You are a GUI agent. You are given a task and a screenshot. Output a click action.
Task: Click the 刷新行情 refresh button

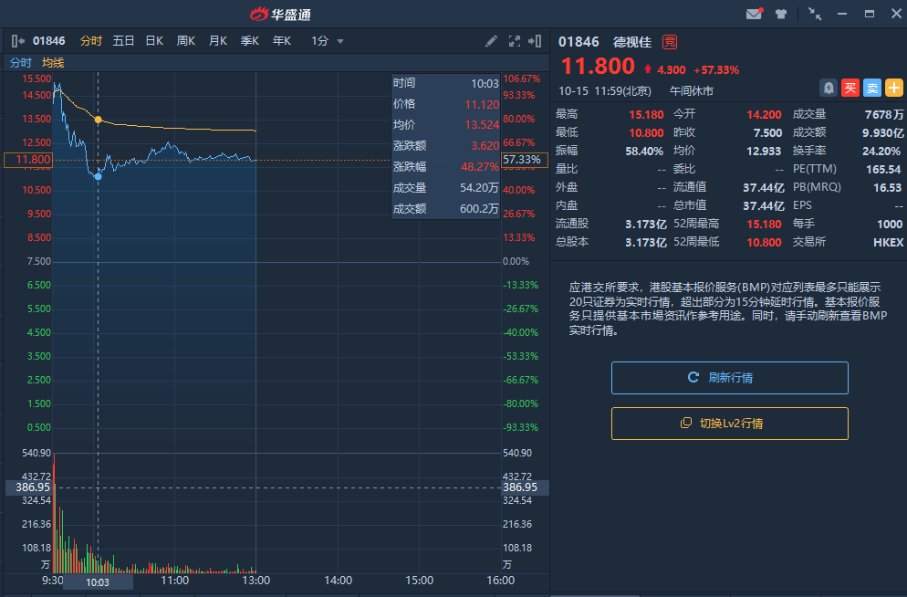pos(730,377)
